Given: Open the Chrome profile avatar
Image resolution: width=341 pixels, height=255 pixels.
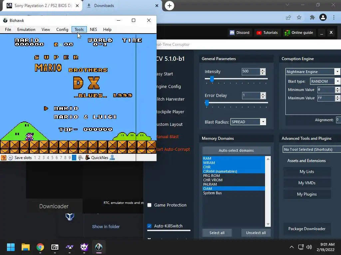Looking at the screenshot, I should 323,17.
